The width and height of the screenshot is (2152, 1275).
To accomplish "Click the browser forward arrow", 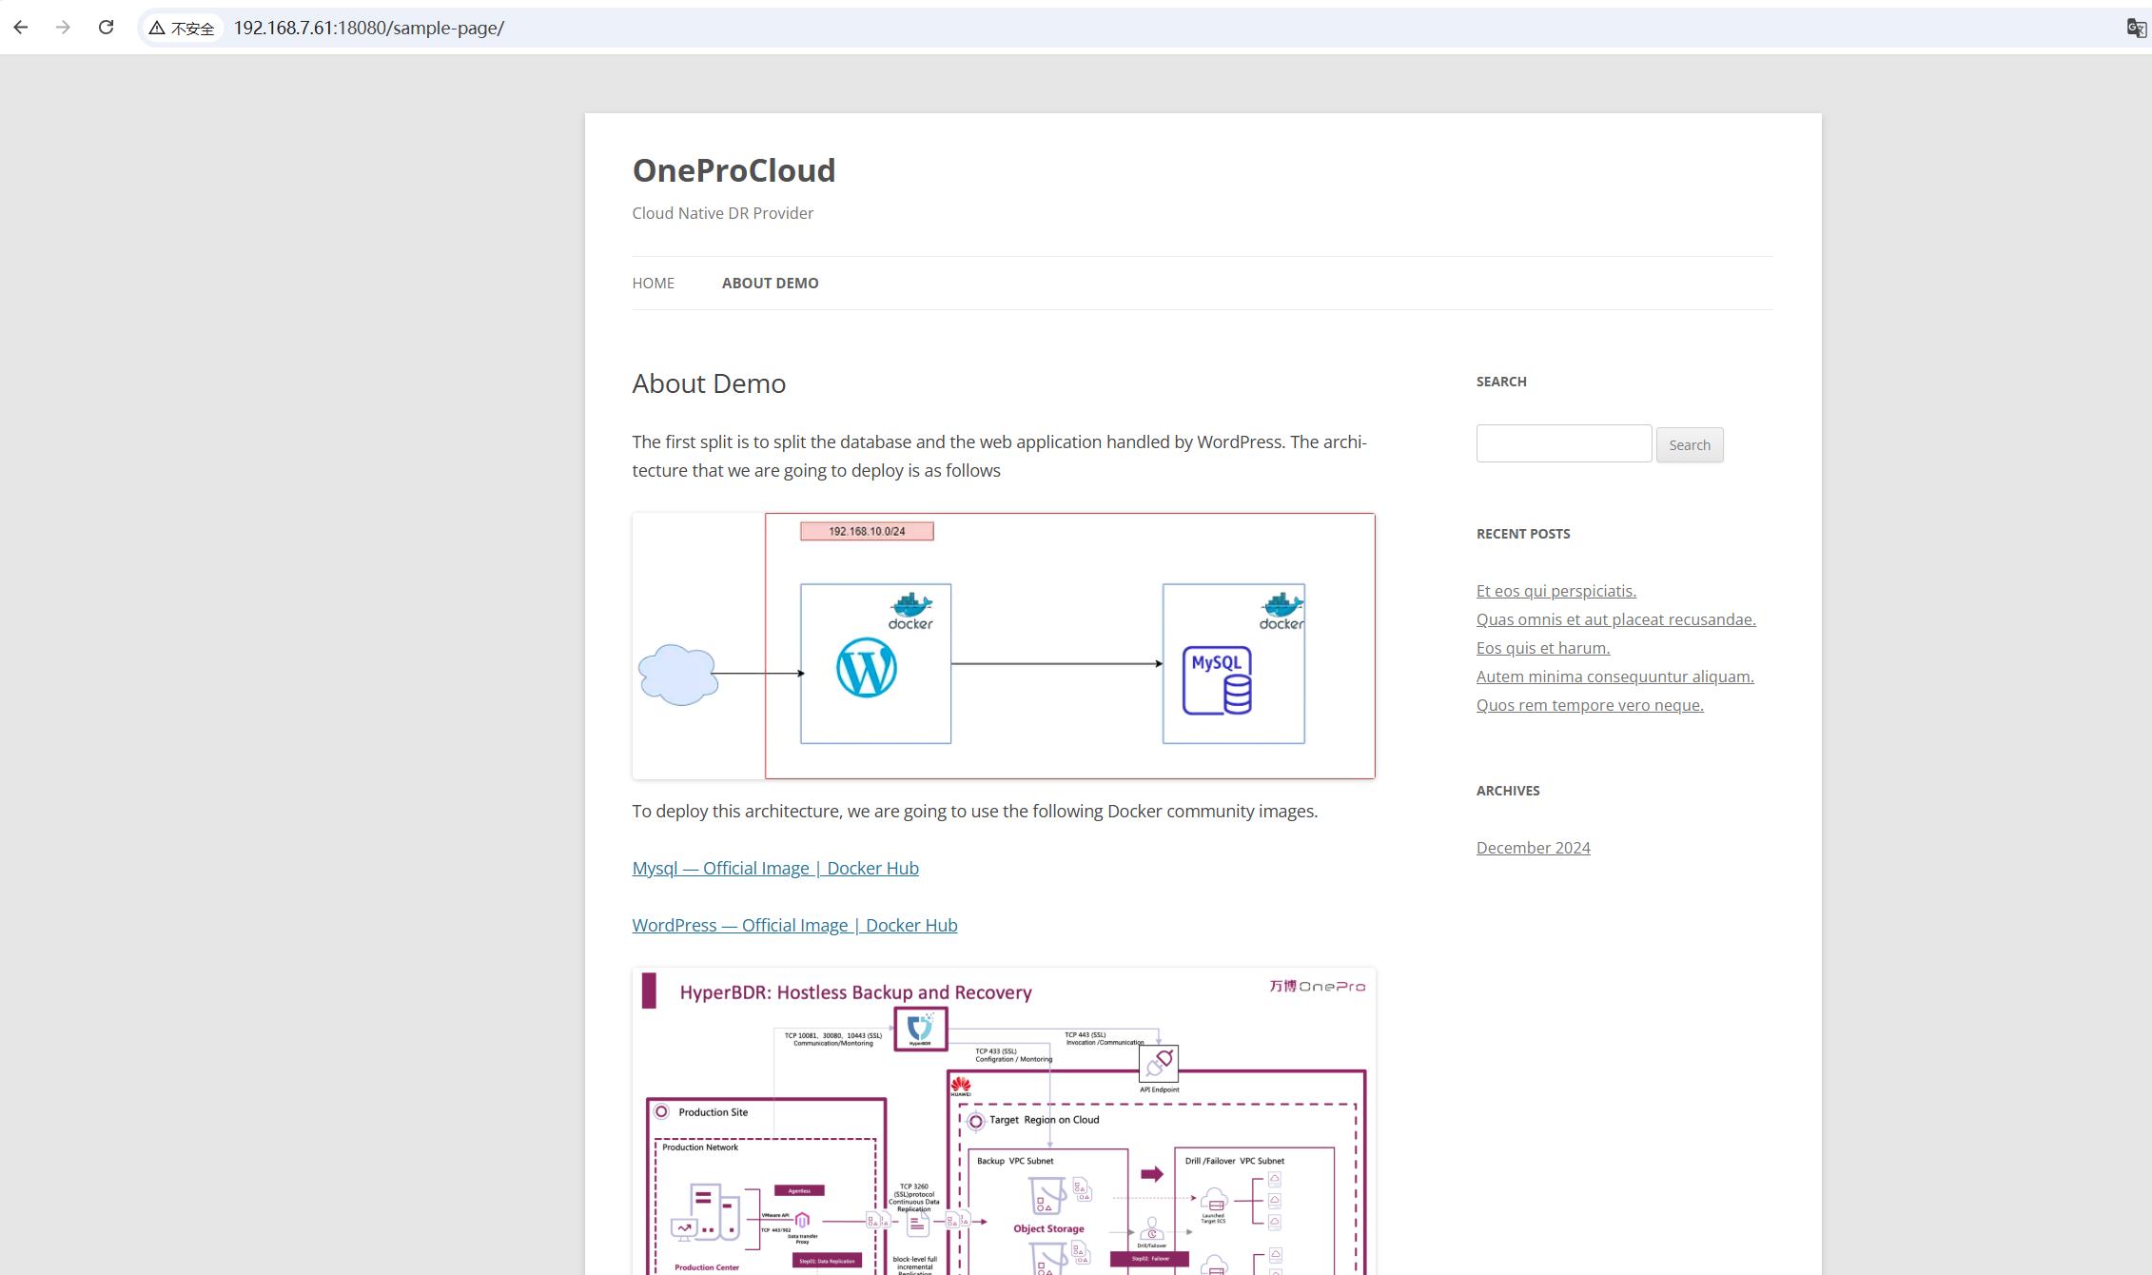I will [63, 28].
